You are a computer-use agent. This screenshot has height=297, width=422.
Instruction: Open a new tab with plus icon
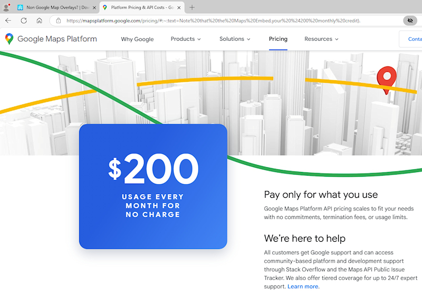pyautogui.click(x=192, y=7)
